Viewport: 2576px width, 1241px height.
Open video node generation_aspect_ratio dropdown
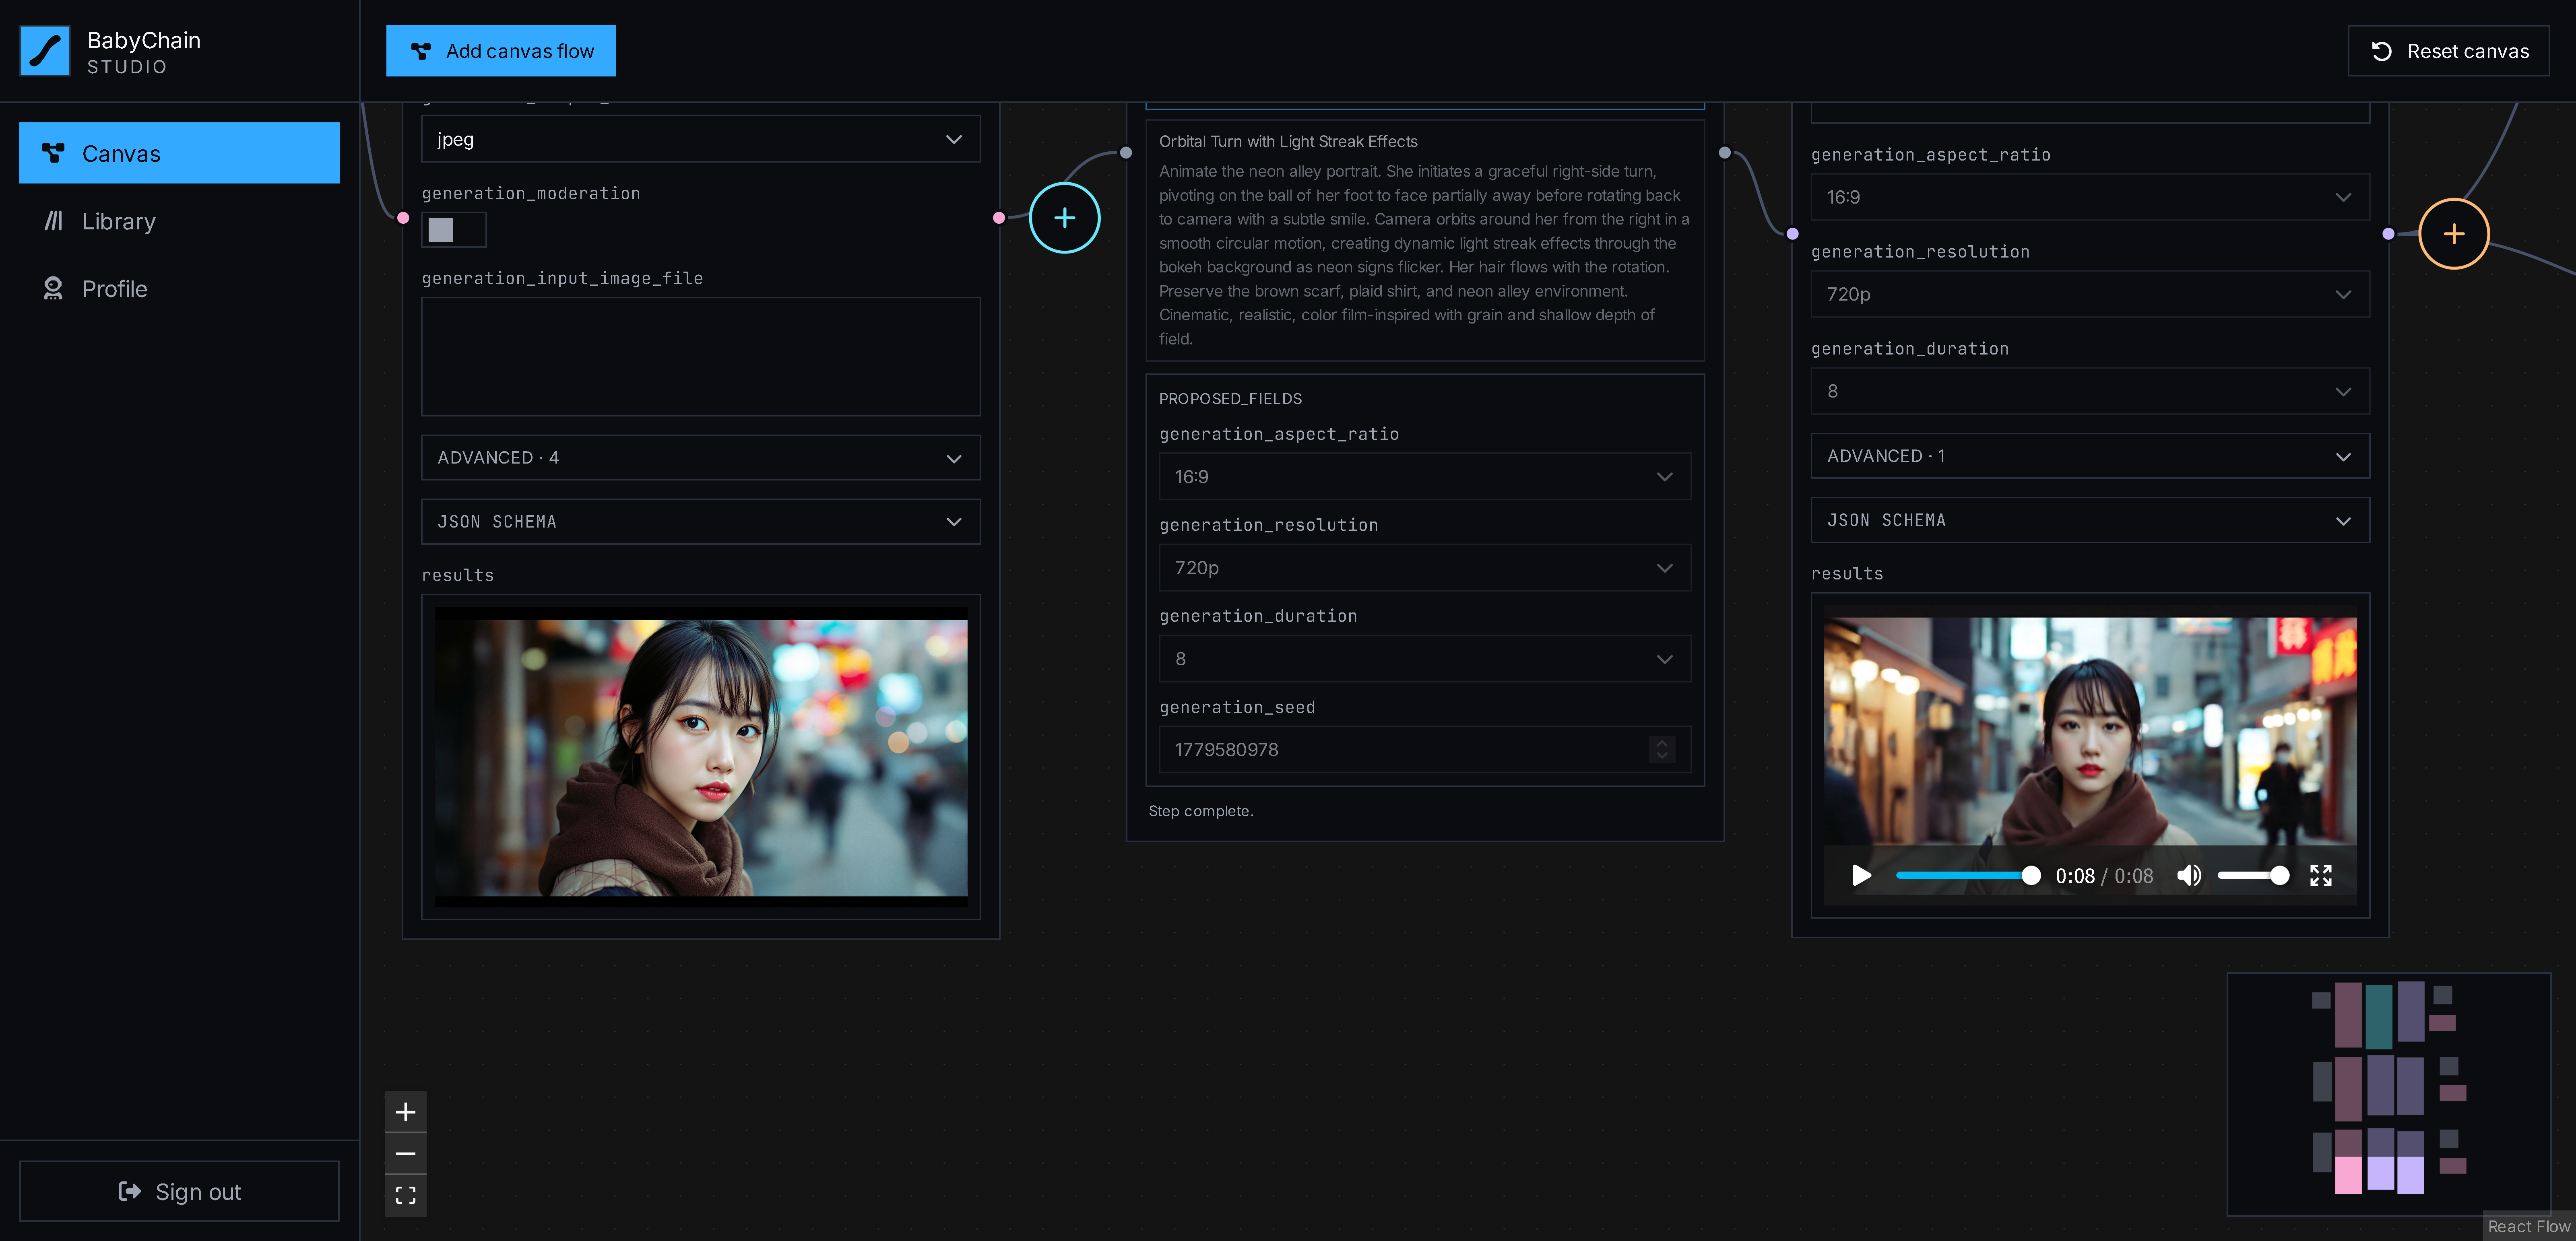click(x=2090, y=197)
